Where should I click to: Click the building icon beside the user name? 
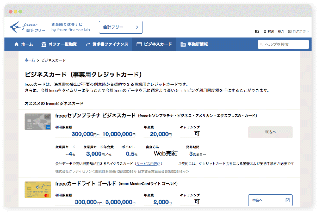(257, 31)
